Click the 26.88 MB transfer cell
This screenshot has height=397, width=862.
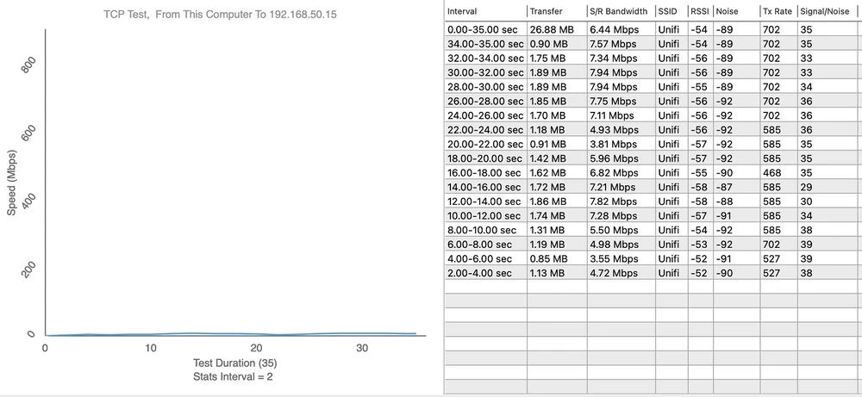[549, 29]
